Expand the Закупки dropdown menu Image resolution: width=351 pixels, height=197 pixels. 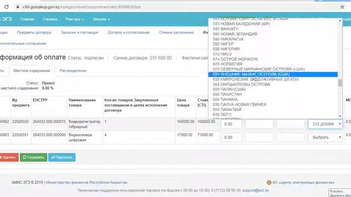(101, 19)
